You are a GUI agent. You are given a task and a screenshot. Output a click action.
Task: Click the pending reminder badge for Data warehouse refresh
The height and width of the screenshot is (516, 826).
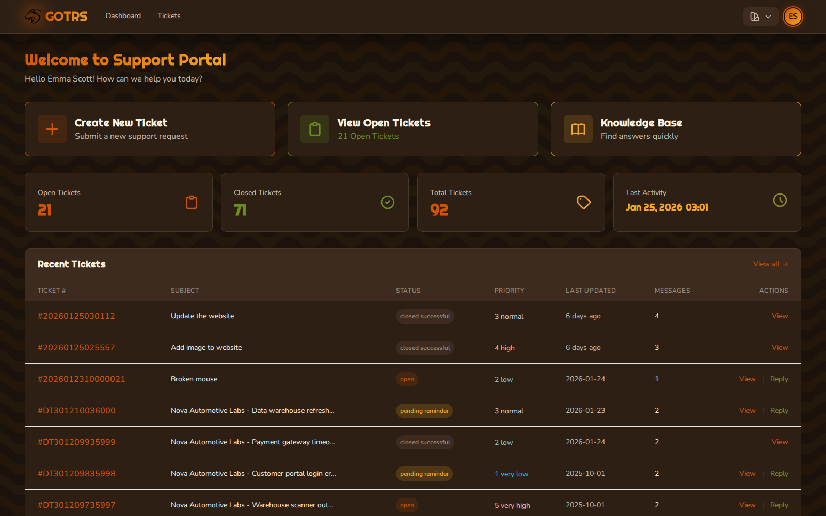pyautogui.click(x=424, y=410)
